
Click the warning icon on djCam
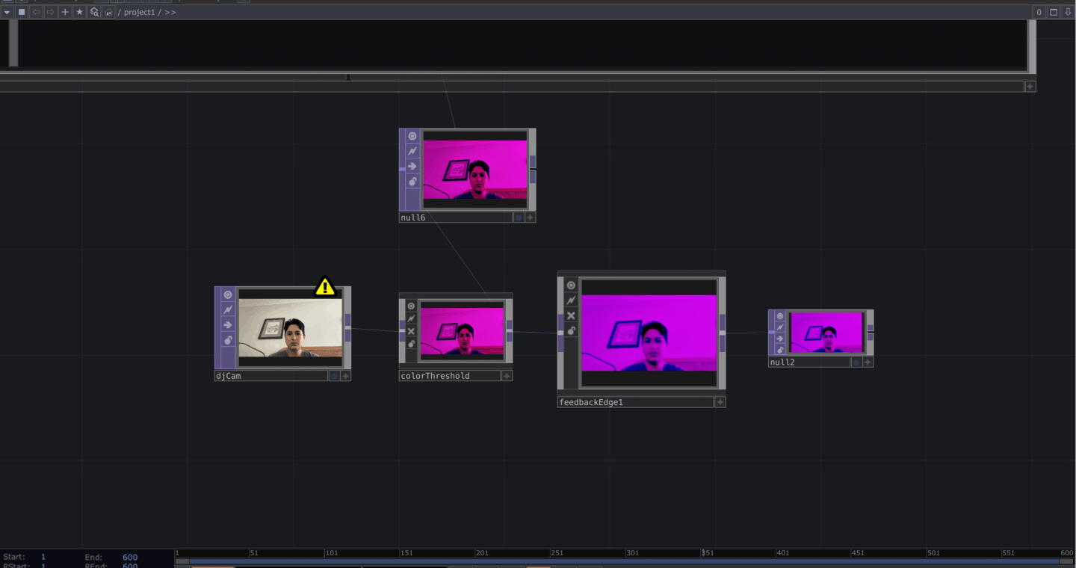[x=324, y=286]
